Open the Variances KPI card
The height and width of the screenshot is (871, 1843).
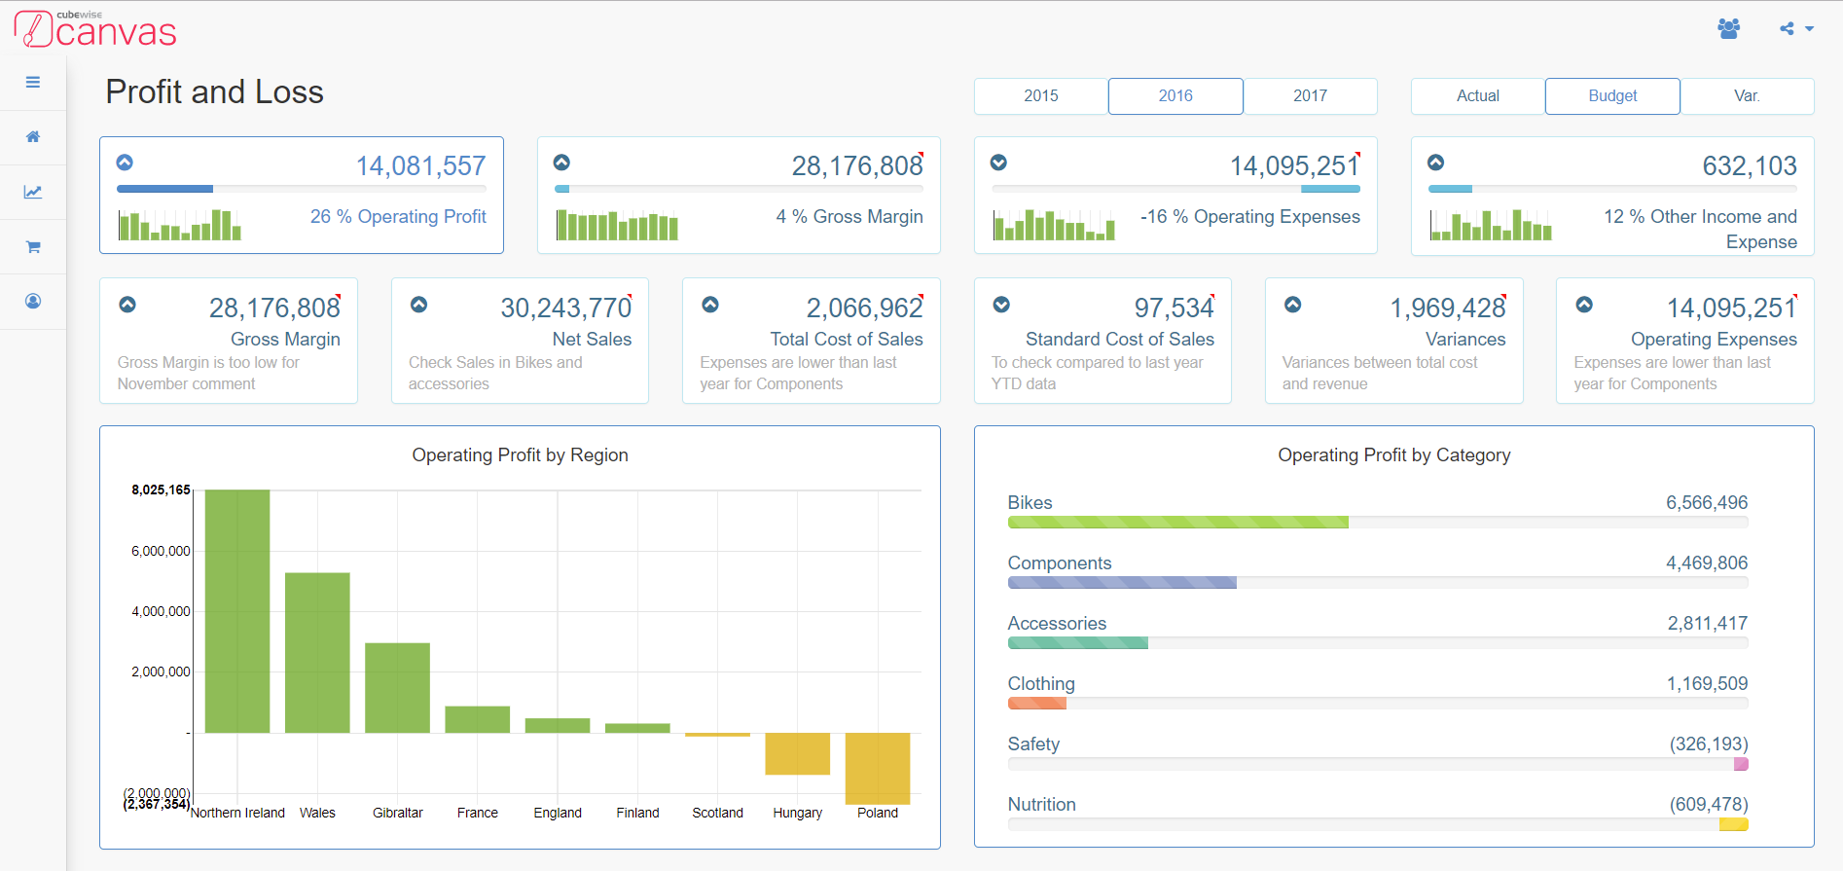(x=1393, y=341)
